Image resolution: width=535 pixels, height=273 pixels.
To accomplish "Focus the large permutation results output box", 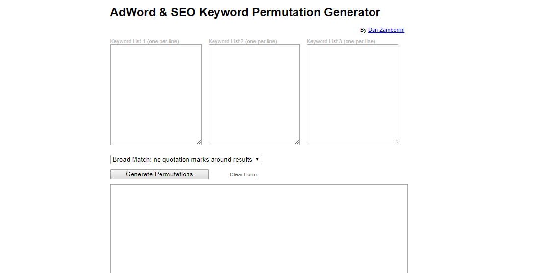I will coord(259,228).
